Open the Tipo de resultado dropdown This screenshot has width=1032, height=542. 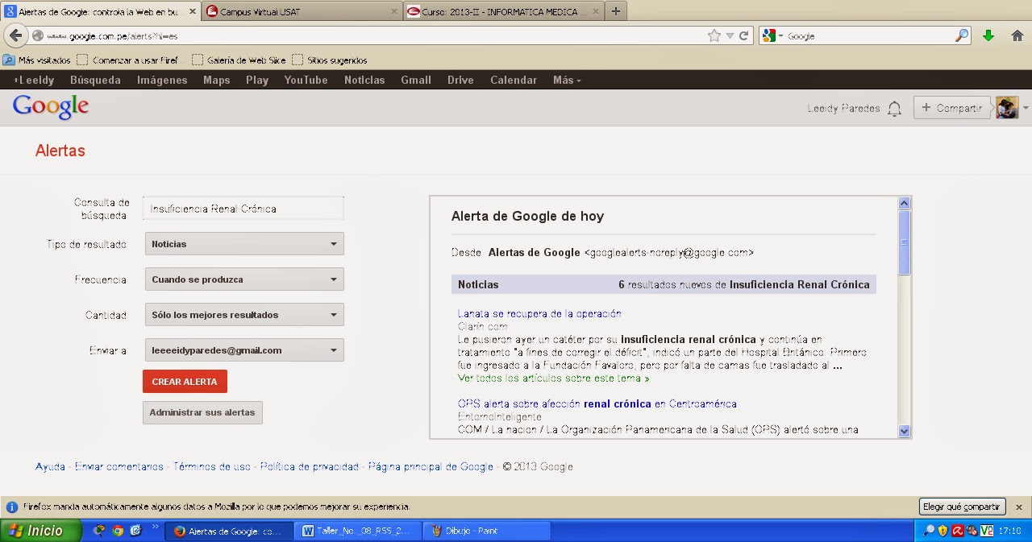(x=244, y=244)
